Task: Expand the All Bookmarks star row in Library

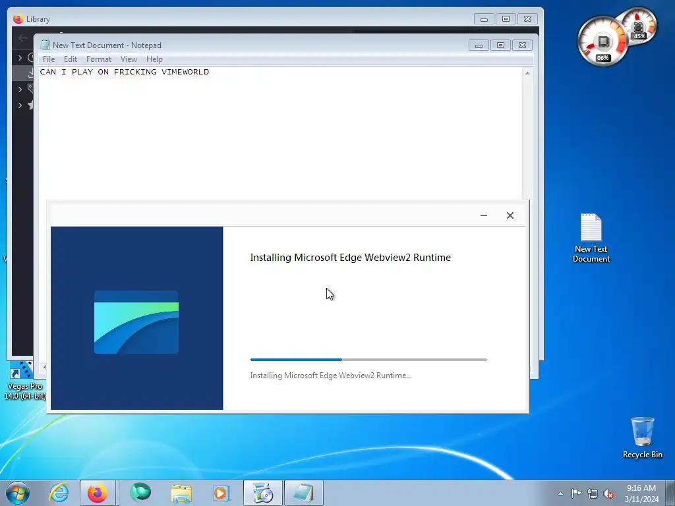Action: coord(20,105)
